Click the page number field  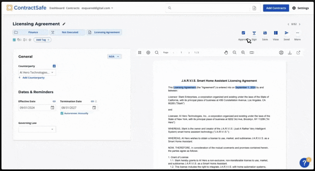coord(181,53)
